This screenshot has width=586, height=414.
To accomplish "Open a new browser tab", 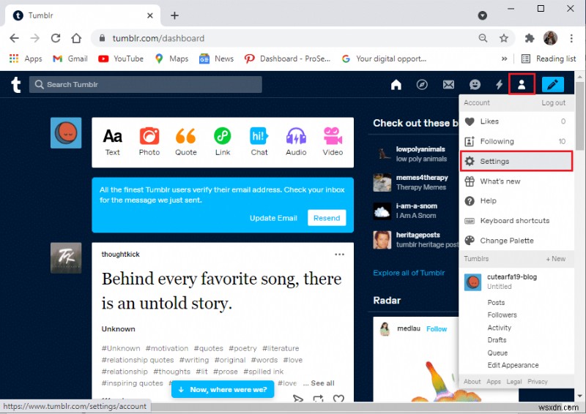I will pos(174,15).
